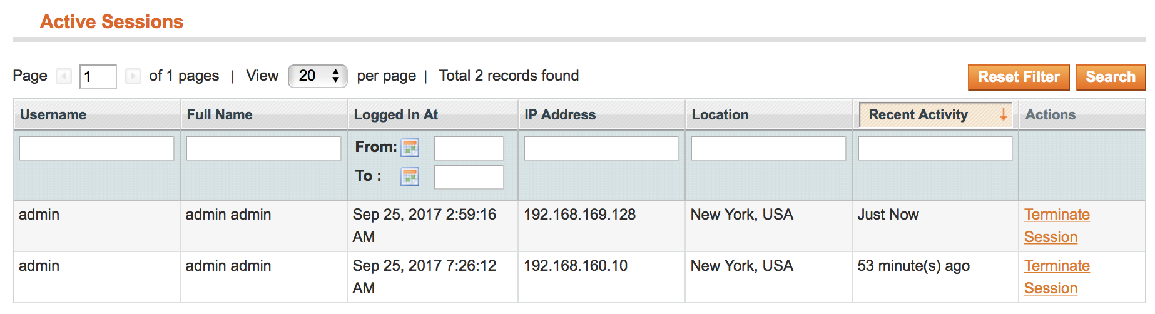Sort by Full Name column header
The image size is (1155, 314).
220,115
